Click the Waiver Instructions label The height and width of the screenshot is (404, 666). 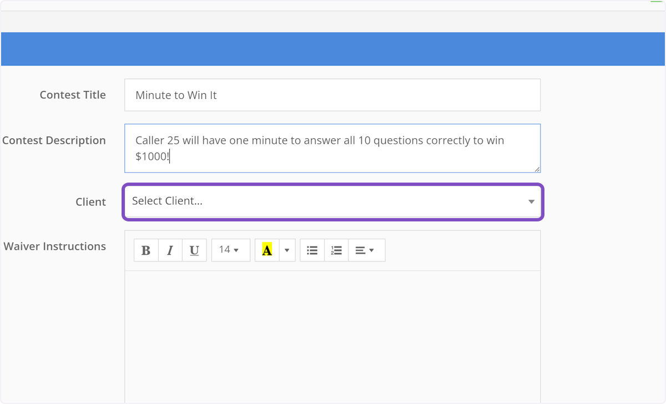click(x=55, y=246)
